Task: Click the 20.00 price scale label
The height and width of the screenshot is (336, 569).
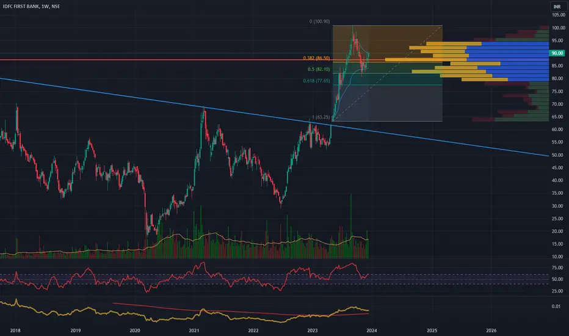Action: 557,231
